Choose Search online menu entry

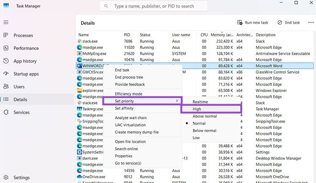(126, 149)
